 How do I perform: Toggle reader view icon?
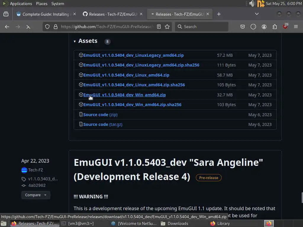coord(159,27)
